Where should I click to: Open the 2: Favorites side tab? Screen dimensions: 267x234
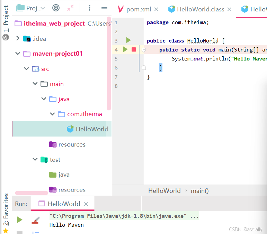point(6,209)
